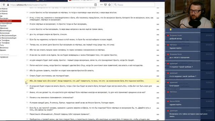Open the Римлянам book in sidebar
The height and width of the screenshot is (121, 215).
(4, 18)
